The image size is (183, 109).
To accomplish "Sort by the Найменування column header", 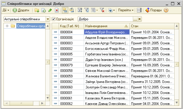I will click(107, 26).
